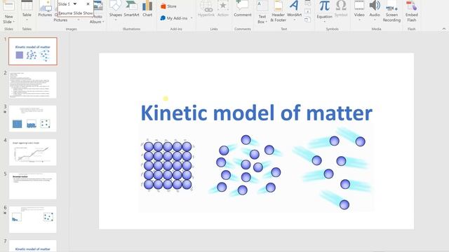The image size is (449, 252).
Task: Click Resume Slide Show
Action: click(76, 13)
